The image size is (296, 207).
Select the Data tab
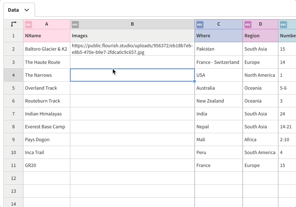click(x=14, y=10)
